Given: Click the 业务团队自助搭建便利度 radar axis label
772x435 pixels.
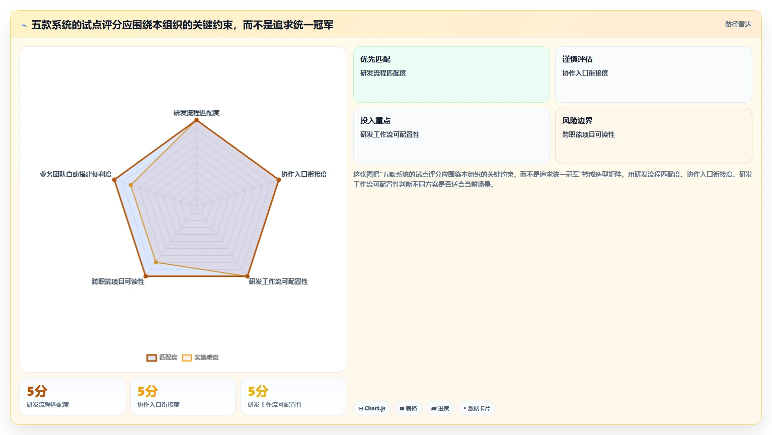Looking at the screenshot, I should 75,174.
